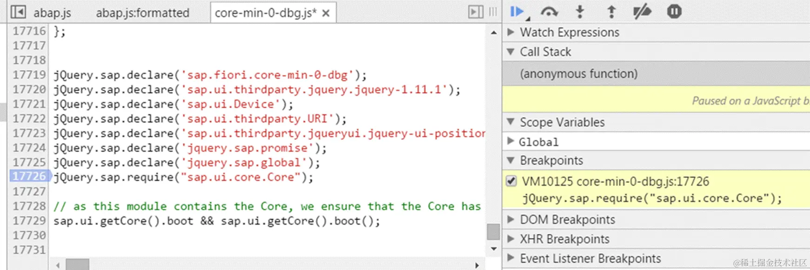Click the jQuery.sap.require breakpoint code snippet
Viewport: 810px width, 270px height.
tap(652, 198)
